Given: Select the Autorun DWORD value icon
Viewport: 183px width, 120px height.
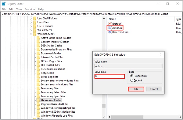Looking at the screenshot, I should coord(110,28).
